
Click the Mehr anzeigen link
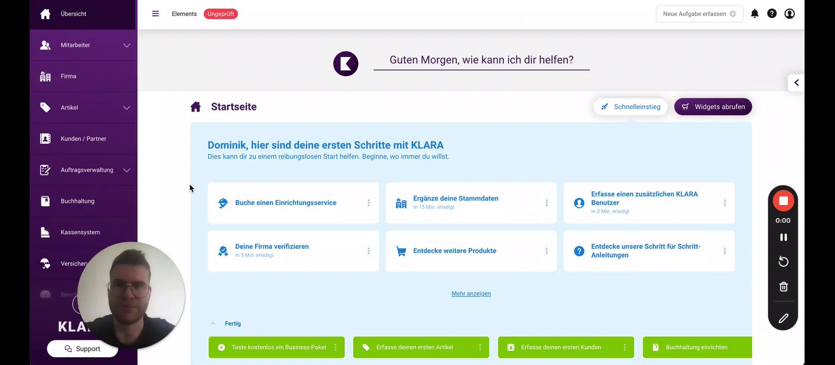tap(471, 294)
